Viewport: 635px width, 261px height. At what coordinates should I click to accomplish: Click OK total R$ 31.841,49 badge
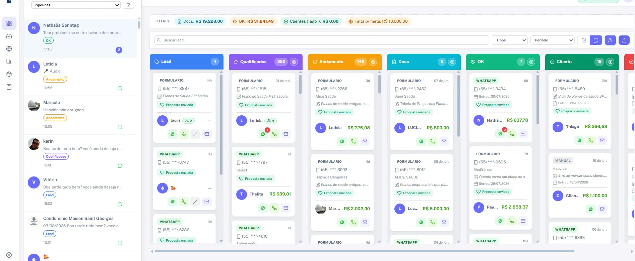[x=253, y=21]
